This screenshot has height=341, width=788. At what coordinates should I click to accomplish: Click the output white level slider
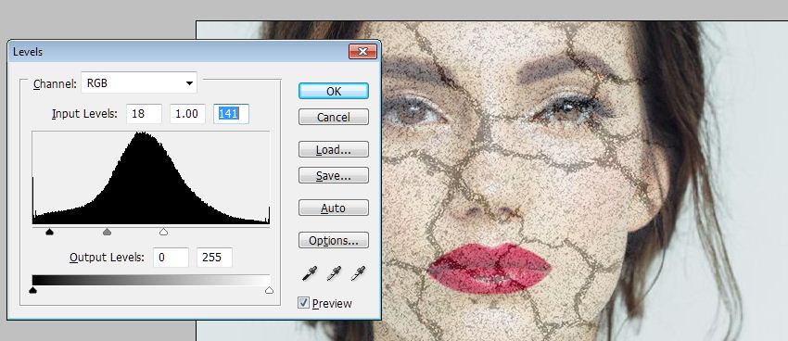[270, 290]
